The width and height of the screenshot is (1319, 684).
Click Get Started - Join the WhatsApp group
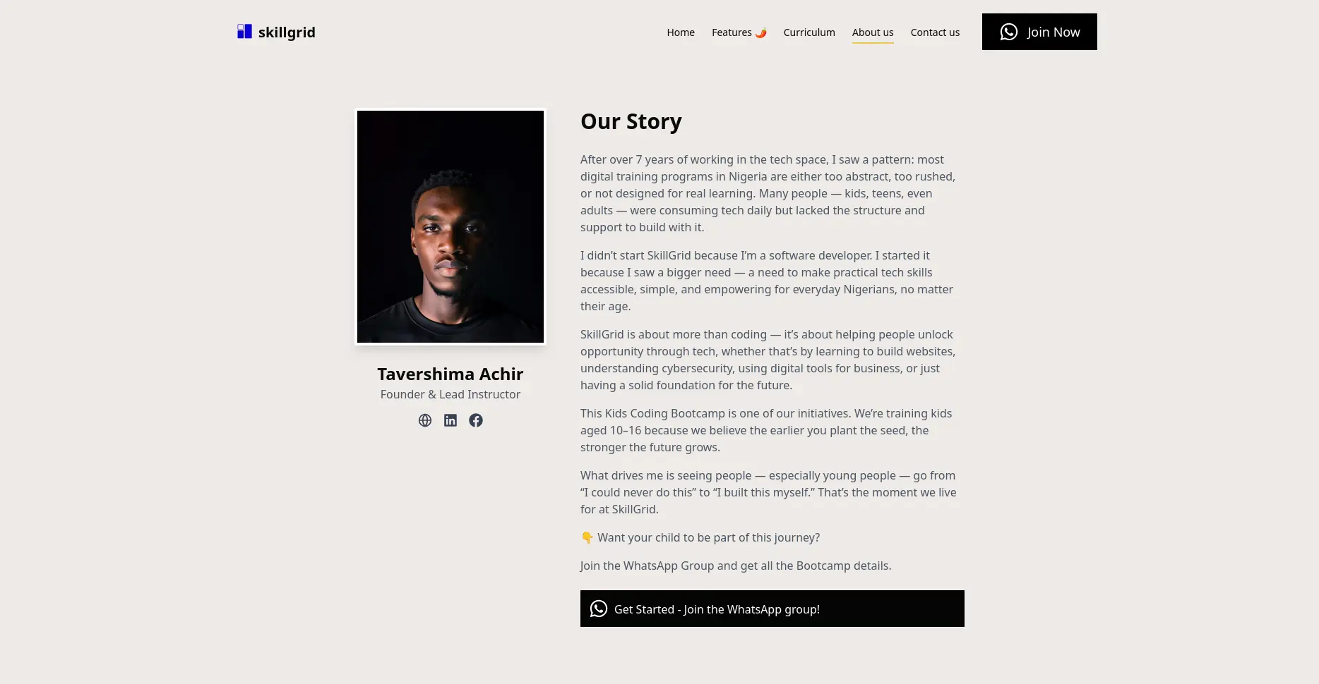pyautogui.click(x=772, y=609)
